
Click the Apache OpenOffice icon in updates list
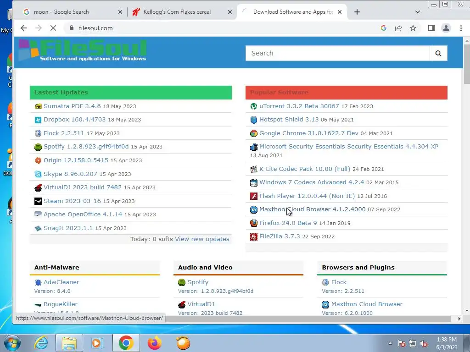(38, 214)
